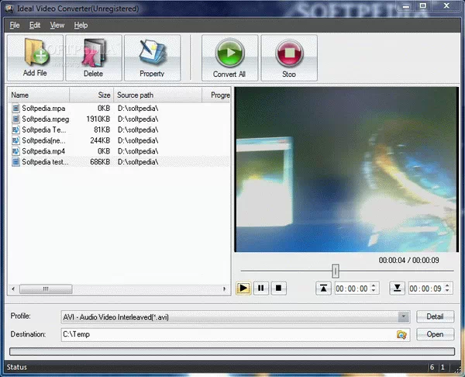Image resolution: width=465 pixels, height=377 pixels.
Task: Stop the preview playback
Action: 278,288
